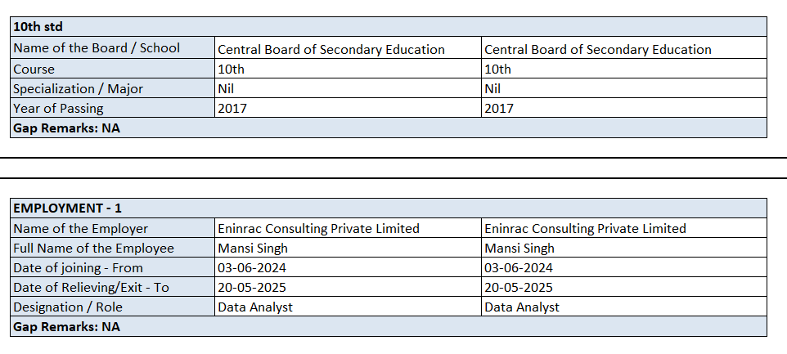The image size is (787, 354).
Task: Select the "Specialization / Major" label cell
Action: click(79, 88)
